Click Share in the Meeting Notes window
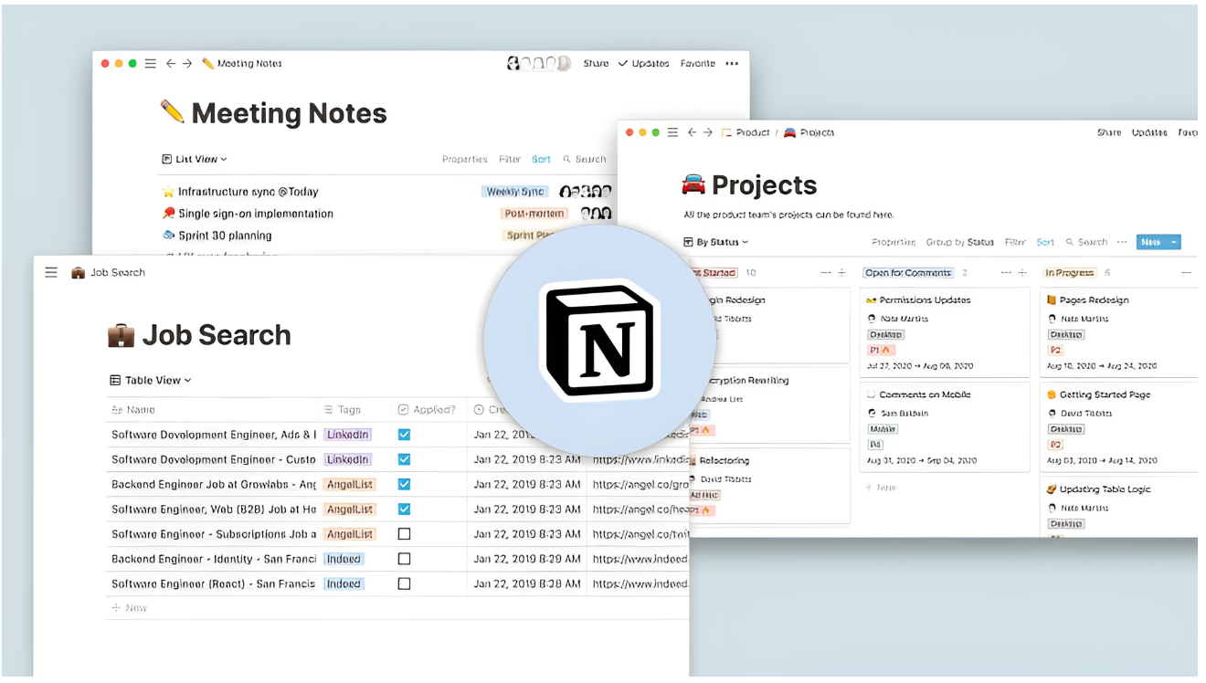Viewport: 1206px width, 683px height. (596, 64)
